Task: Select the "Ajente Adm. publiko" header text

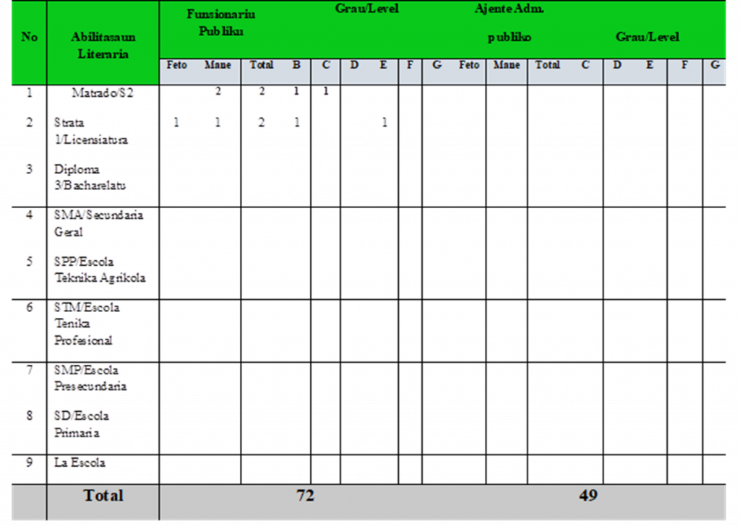Action: point(509,22)
